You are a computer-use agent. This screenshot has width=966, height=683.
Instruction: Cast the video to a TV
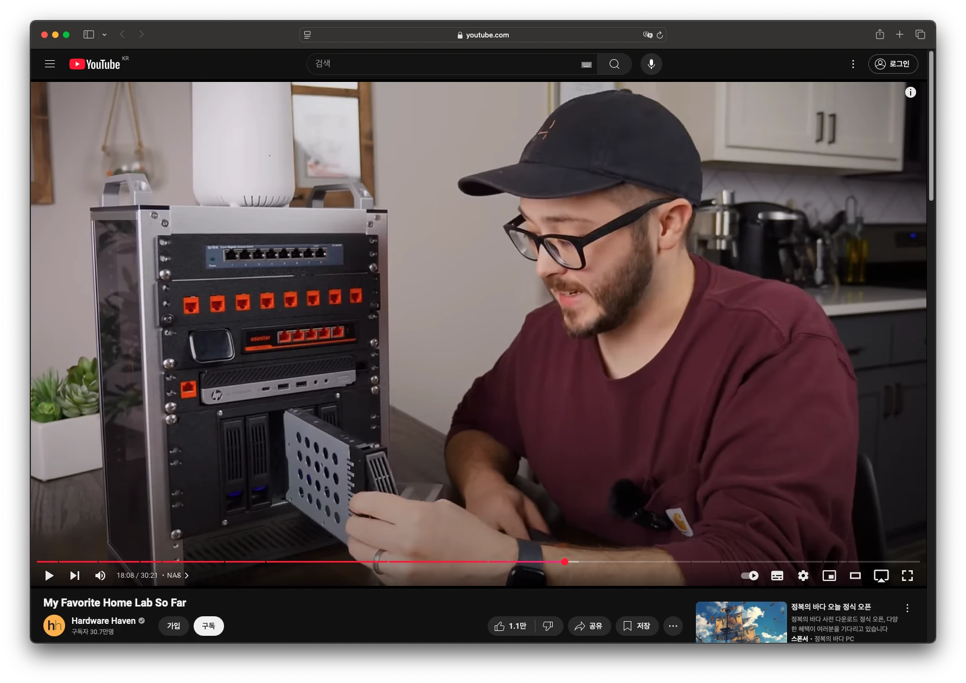[881, 576]
